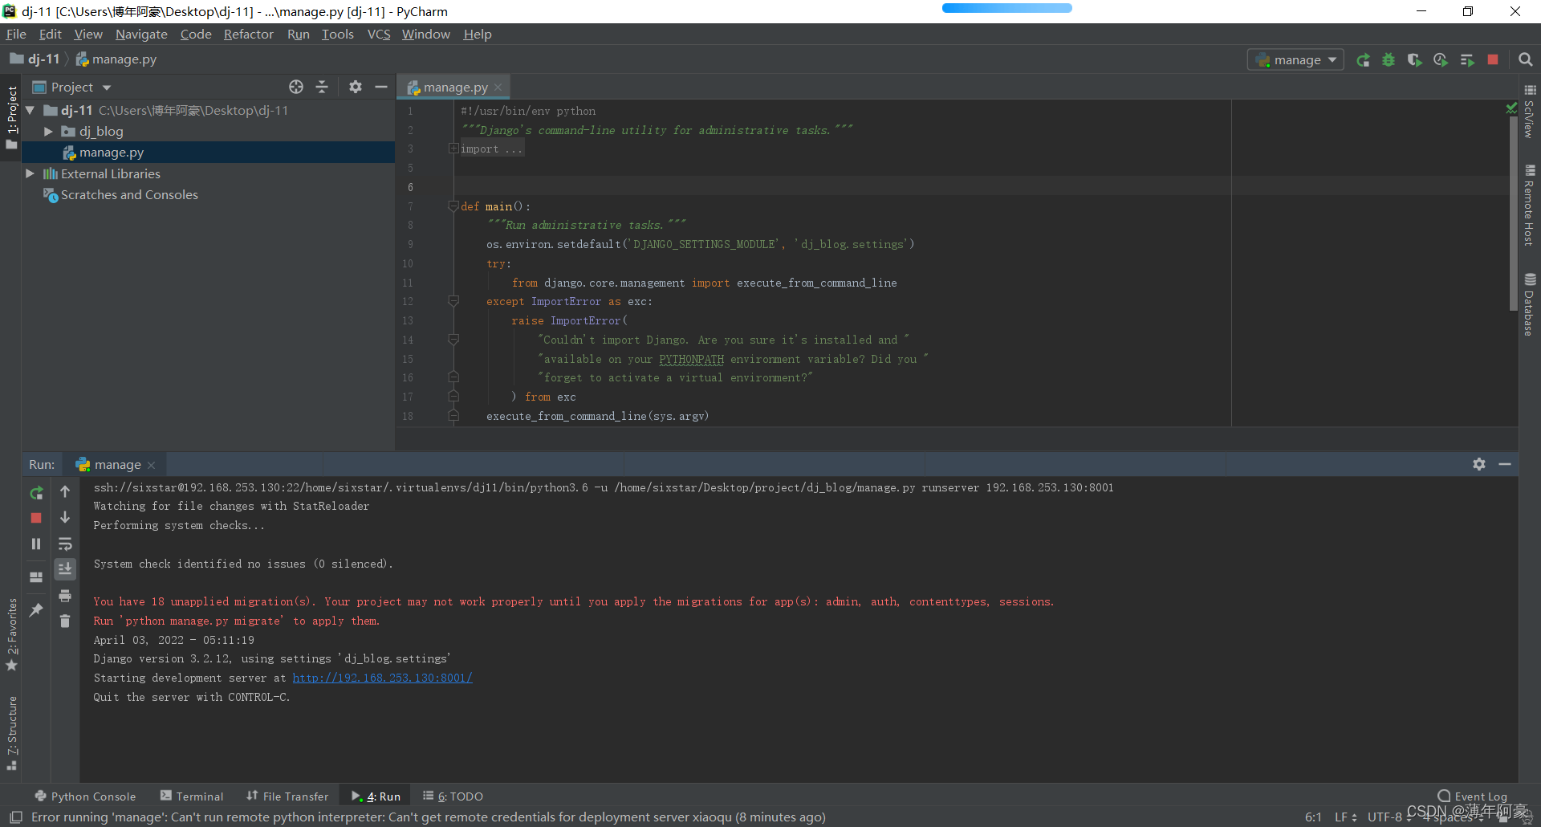Open the Refactor menu

248,35
